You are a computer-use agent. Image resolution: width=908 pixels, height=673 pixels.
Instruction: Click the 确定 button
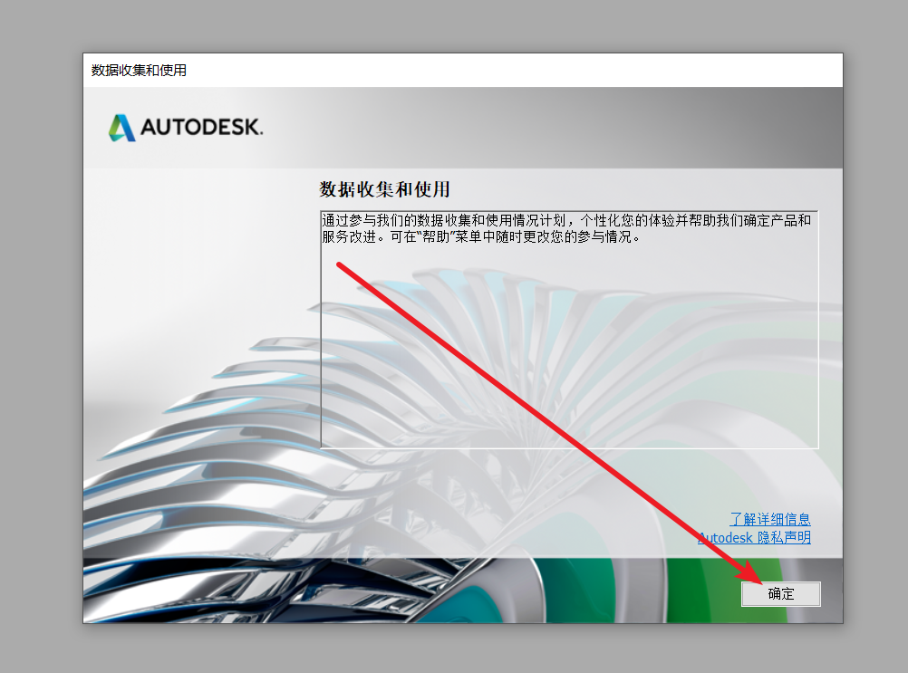pyautogui.click(x=780, y=593)
